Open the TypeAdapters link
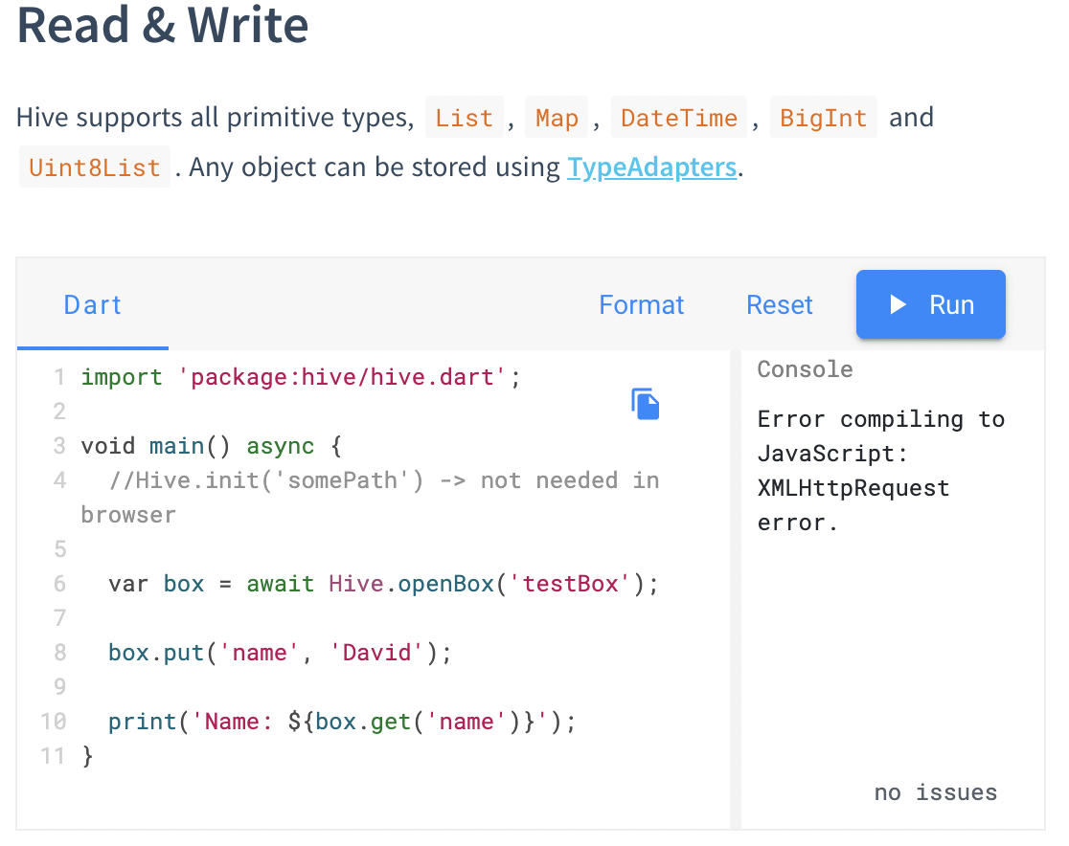1069x846 pixels. (652, 167)
